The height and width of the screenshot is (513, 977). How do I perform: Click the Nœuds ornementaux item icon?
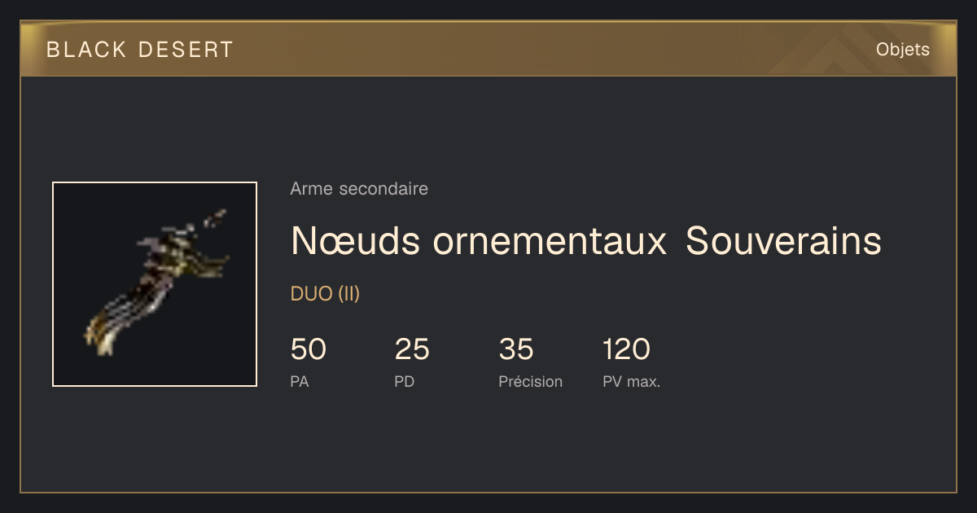click(155, 284)
